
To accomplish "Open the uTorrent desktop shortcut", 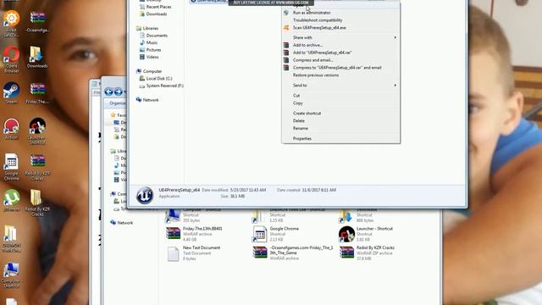I will (x=11, y=200).
